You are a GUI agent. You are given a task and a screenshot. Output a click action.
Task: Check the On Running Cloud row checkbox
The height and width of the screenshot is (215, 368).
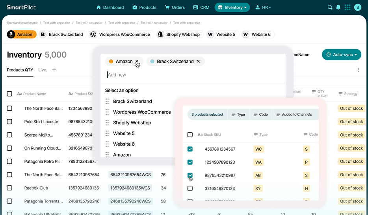click(x=9, y=148)
